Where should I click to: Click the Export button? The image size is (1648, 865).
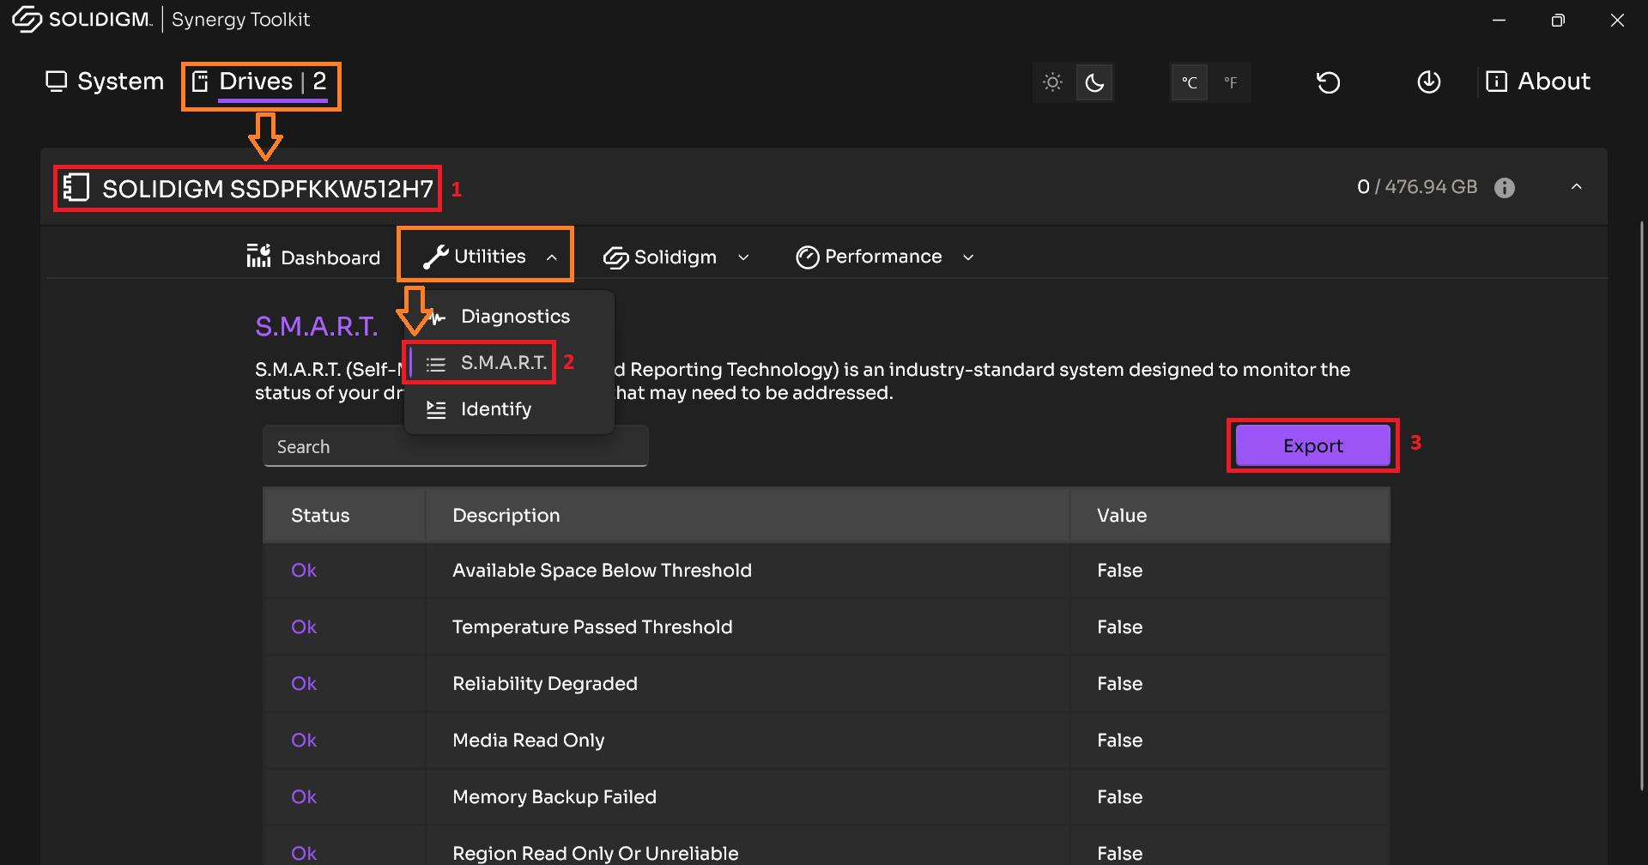coord(1313,446)
